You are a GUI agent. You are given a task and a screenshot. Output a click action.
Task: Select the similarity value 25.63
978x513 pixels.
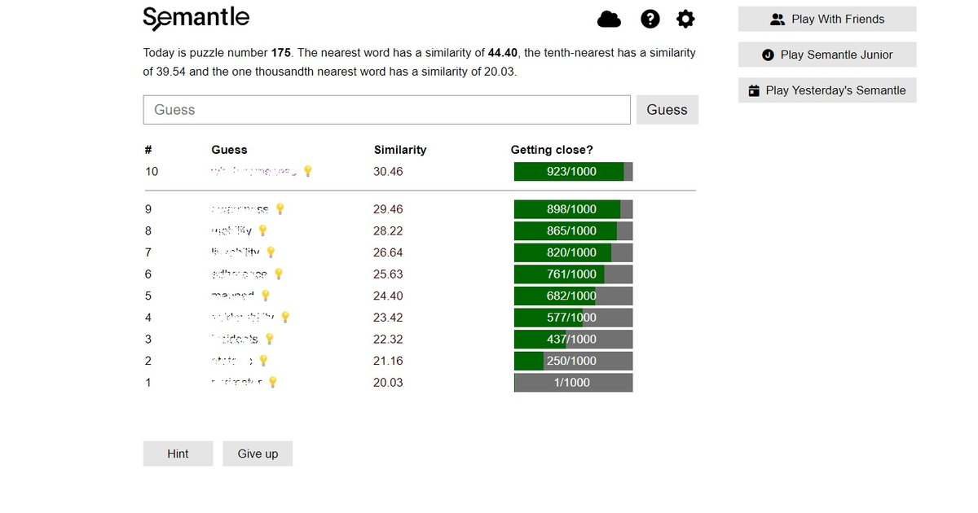point(388,274)
